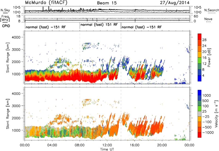This screenshot has width=219, height=151.
Task: Select the "16:00" time tick label
Action: 134,145
